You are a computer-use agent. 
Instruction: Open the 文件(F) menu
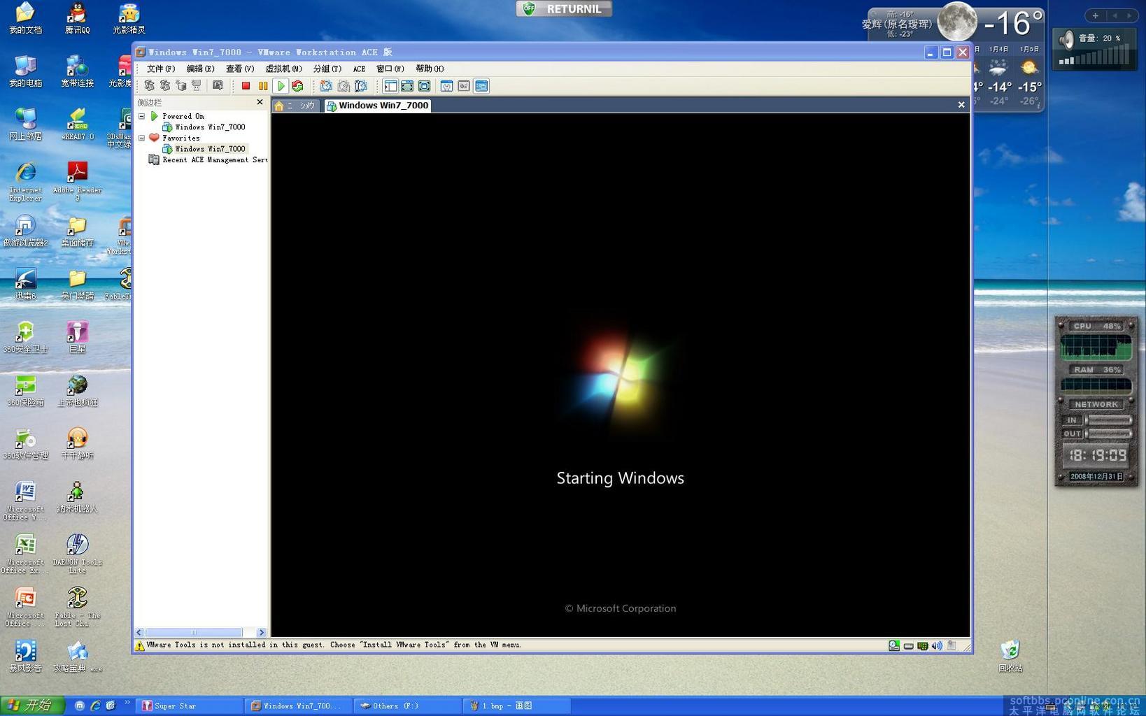pos(160,69)
